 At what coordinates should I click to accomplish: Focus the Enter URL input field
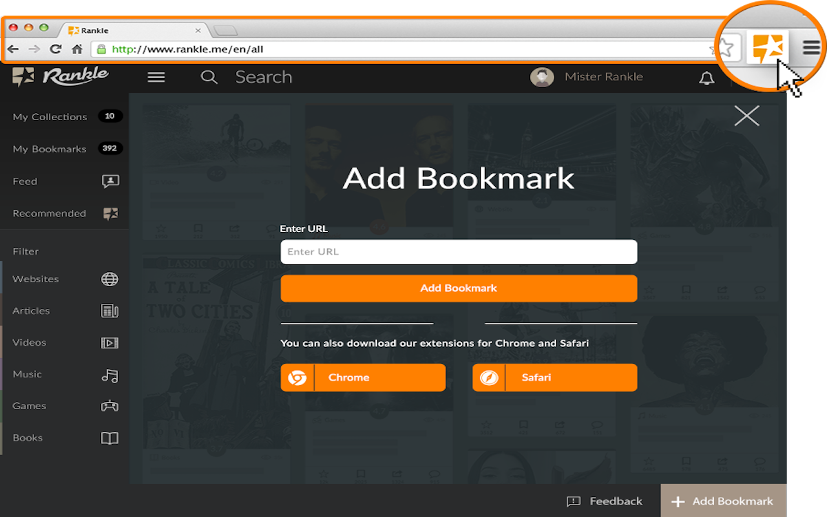(459, 252)
